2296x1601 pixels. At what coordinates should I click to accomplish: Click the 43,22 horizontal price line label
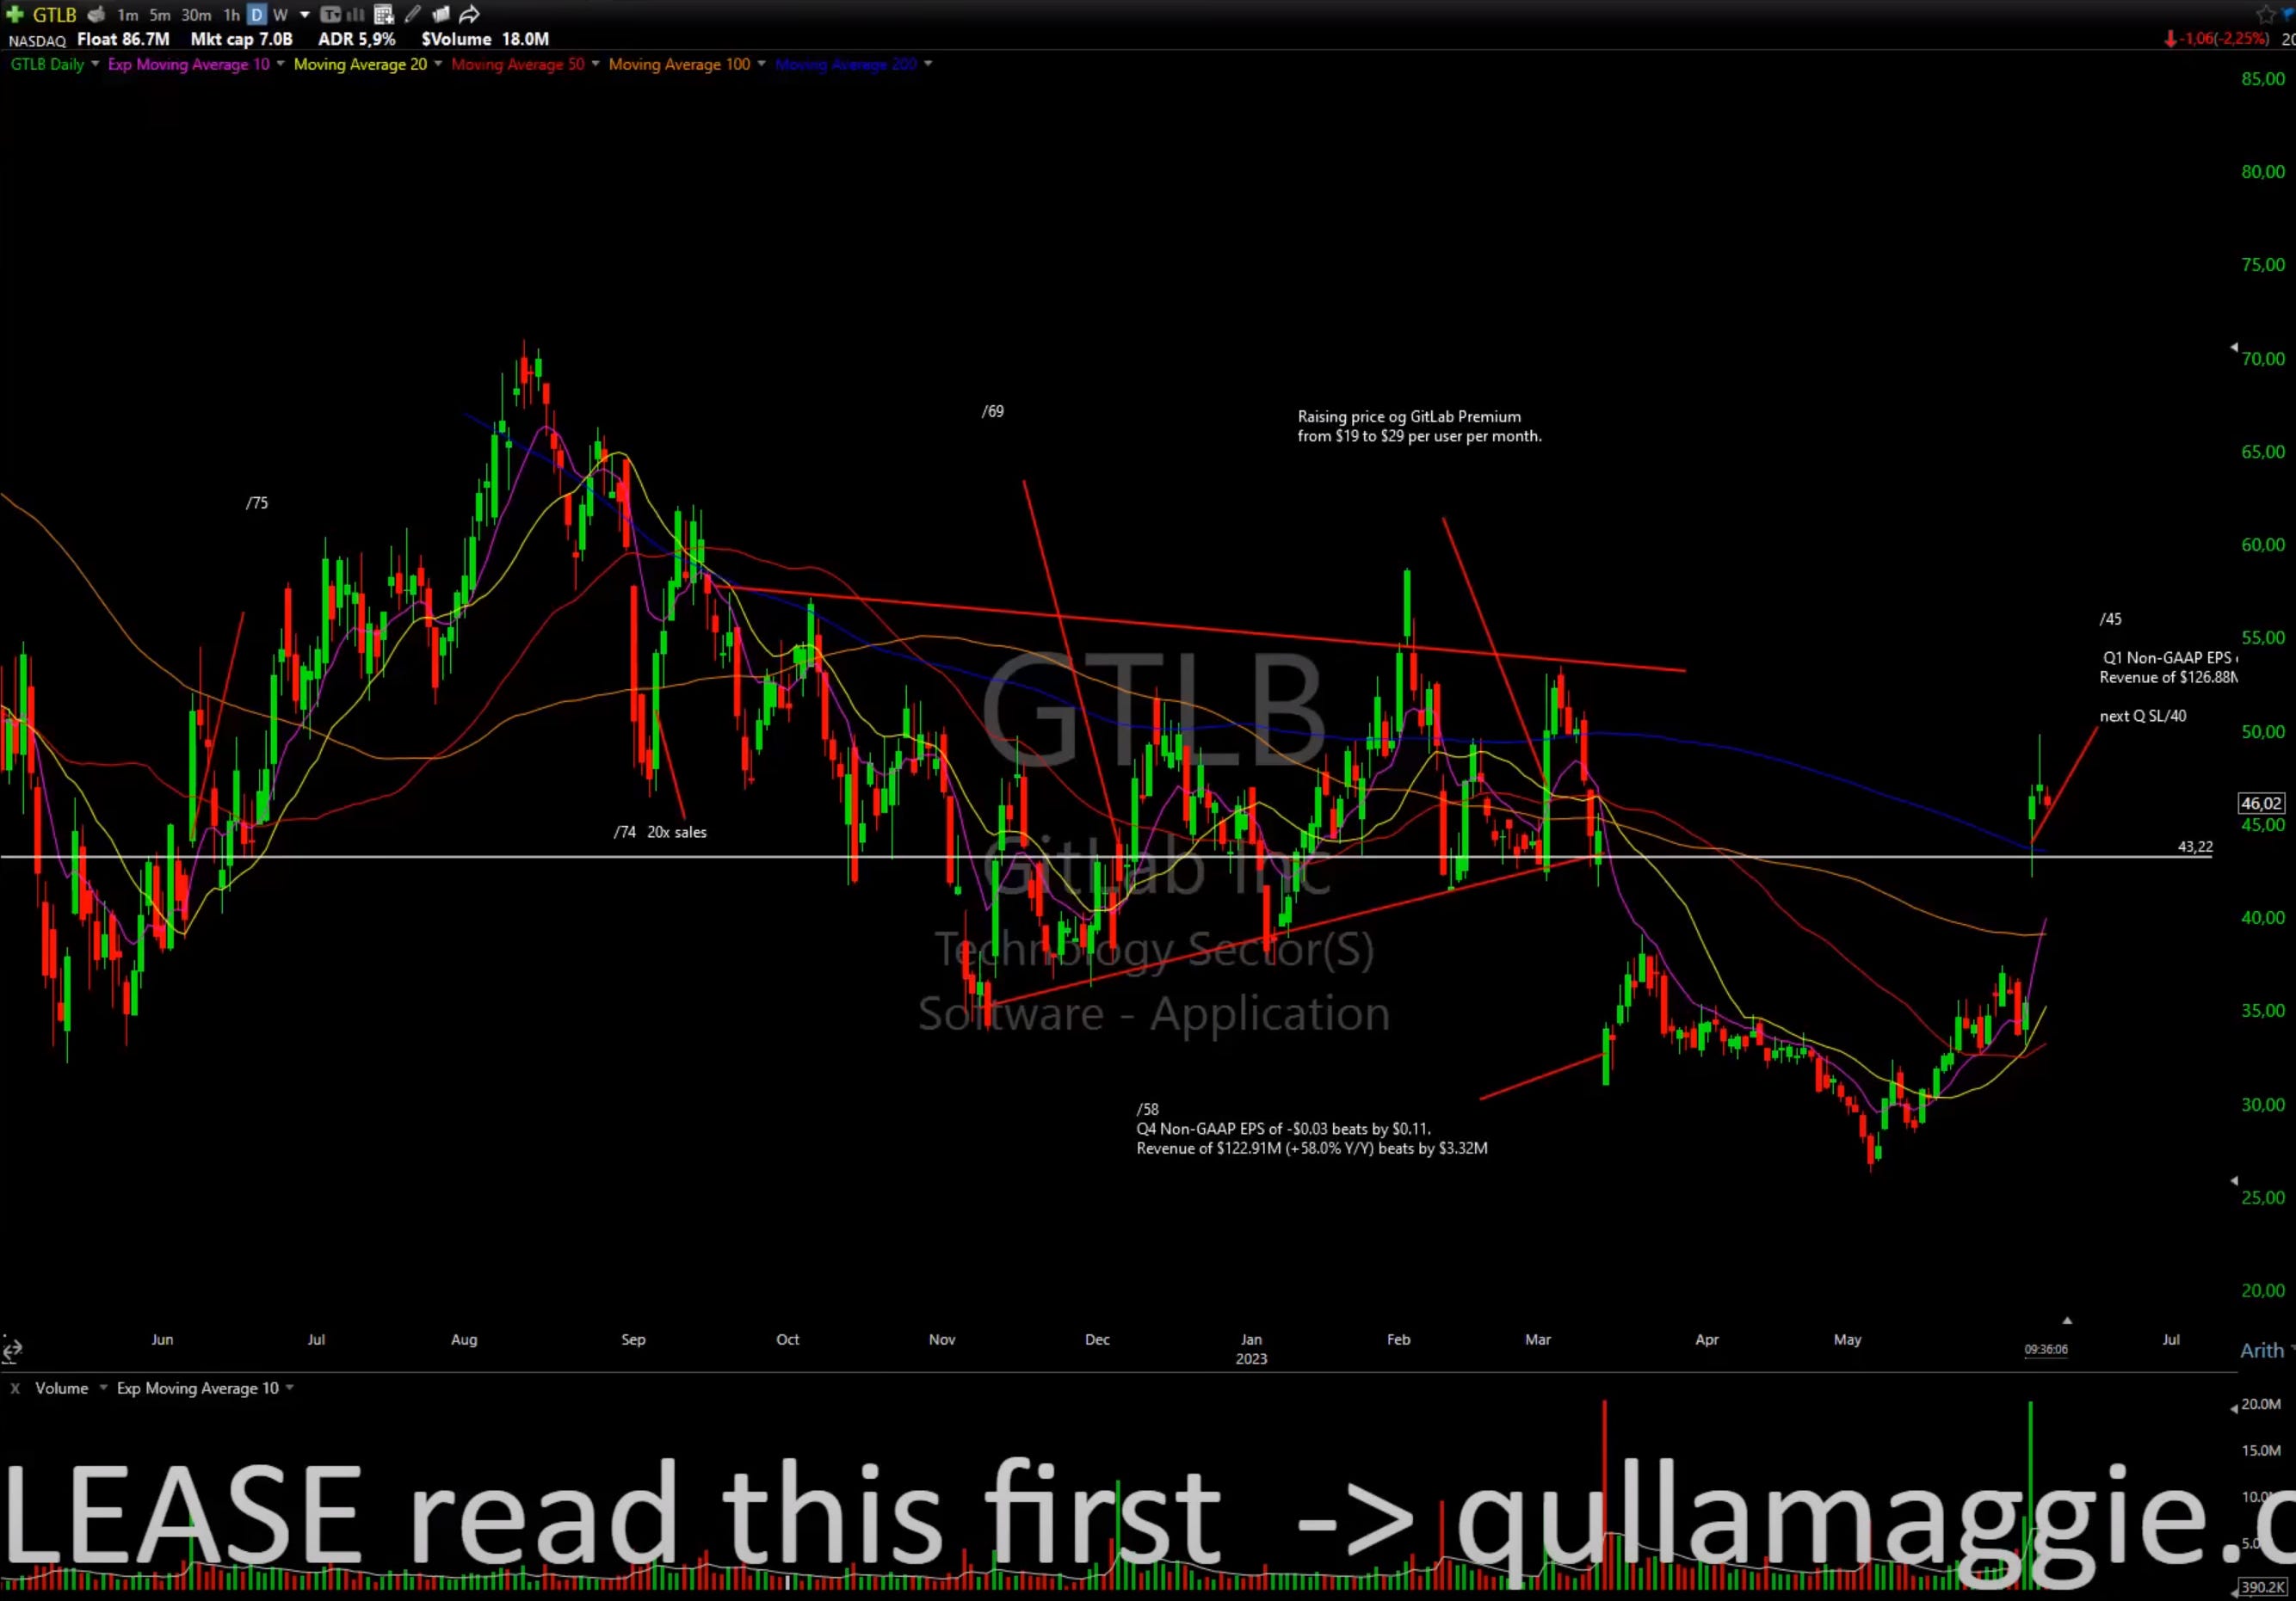(x=2195, y=847)
